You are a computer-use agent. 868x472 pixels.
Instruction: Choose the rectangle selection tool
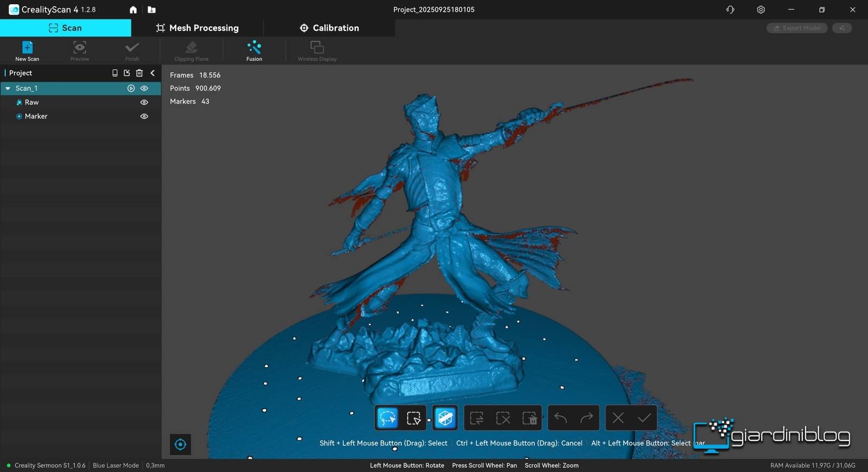(413, 418)
